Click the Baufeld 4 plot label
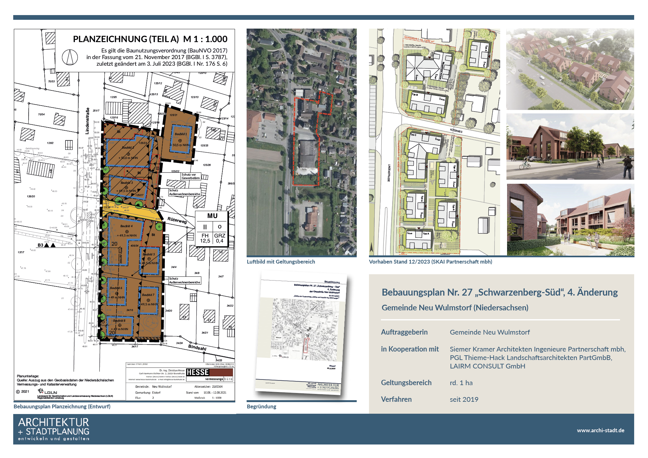This screenshot has width=648, height=458. click(x=126, y=226)
